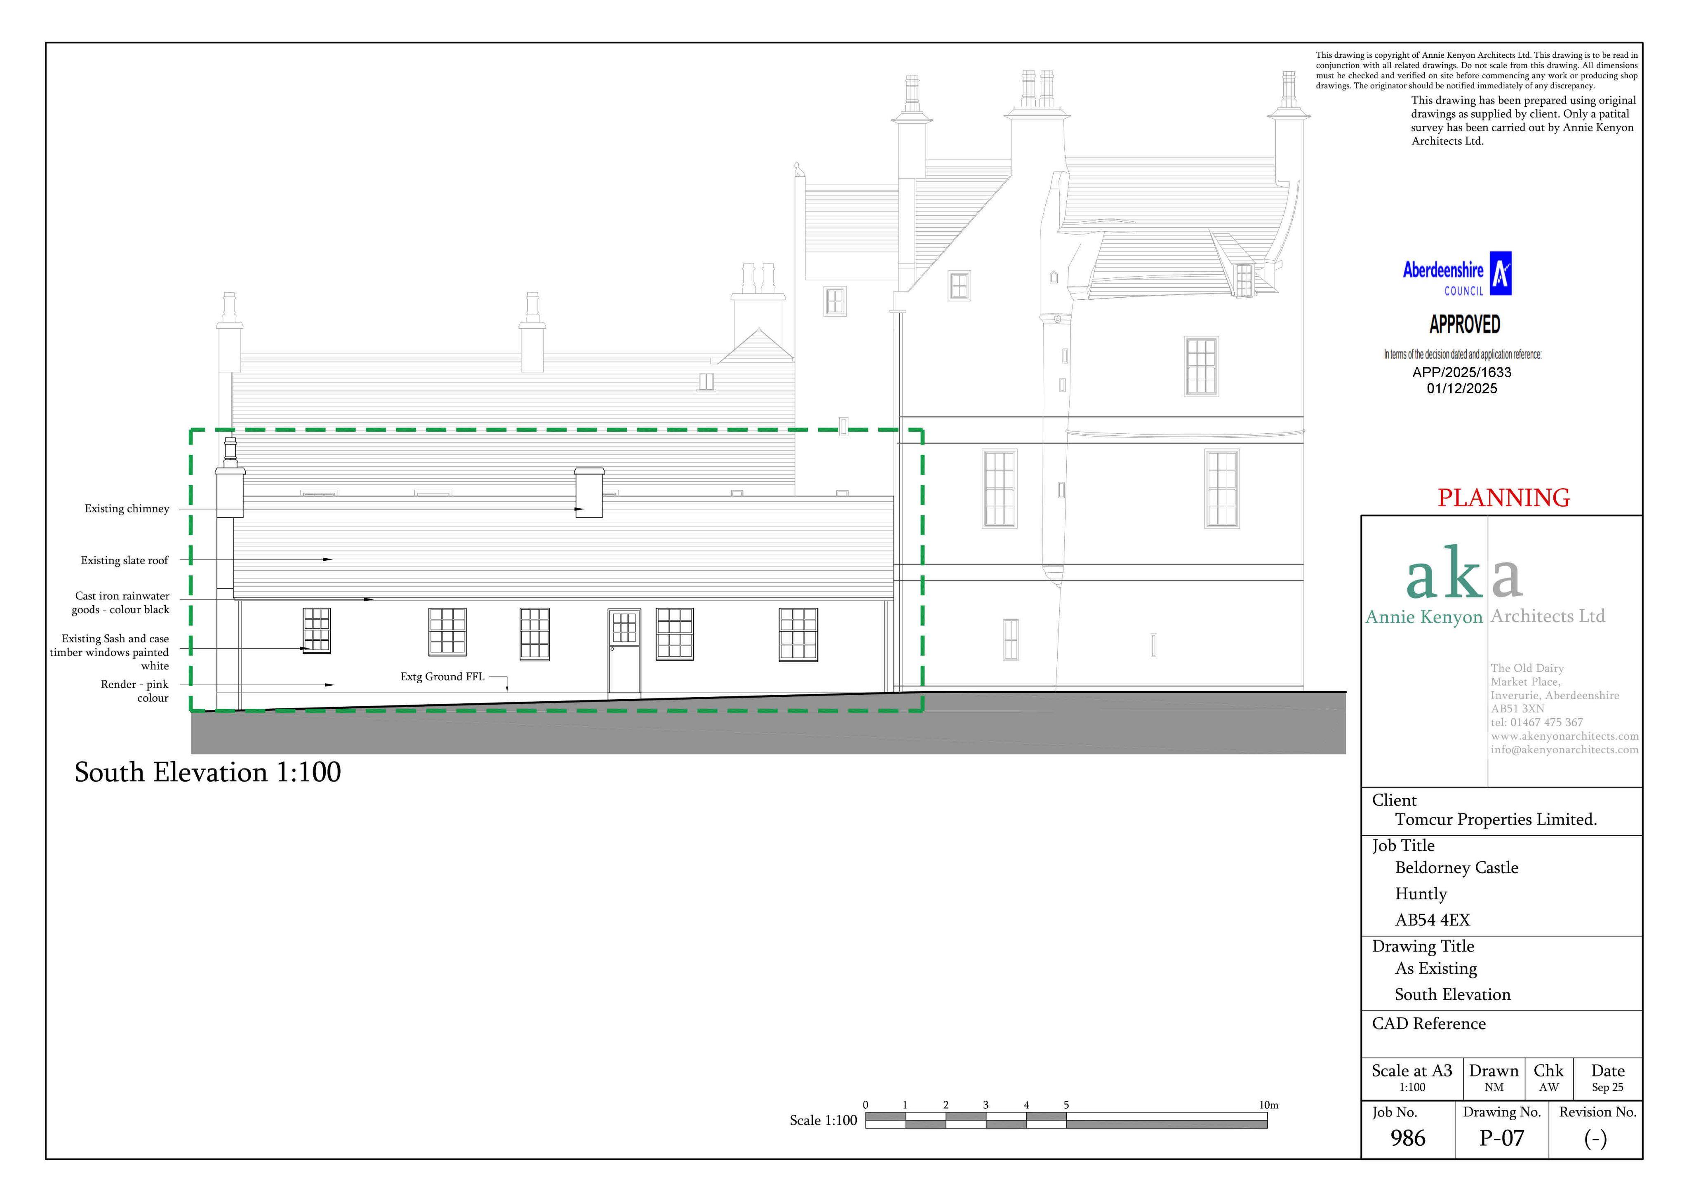This screenshot has height=1194, width=1689.
Task: Click the 'Cast iron rainwater goods' annotation
Action: (x=121, y=602)
